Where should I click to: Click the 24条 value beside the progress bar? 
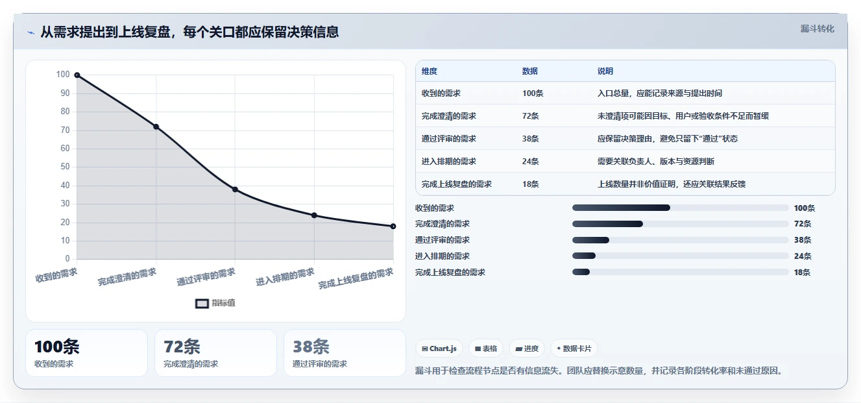[x=803, y=256]
